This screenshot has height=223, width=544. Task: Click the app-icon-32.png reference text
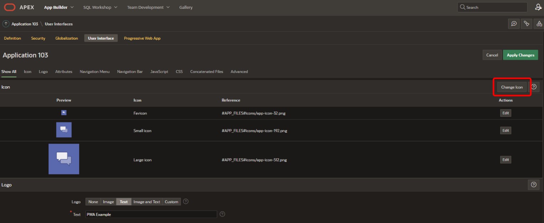(x=254, y=113)
